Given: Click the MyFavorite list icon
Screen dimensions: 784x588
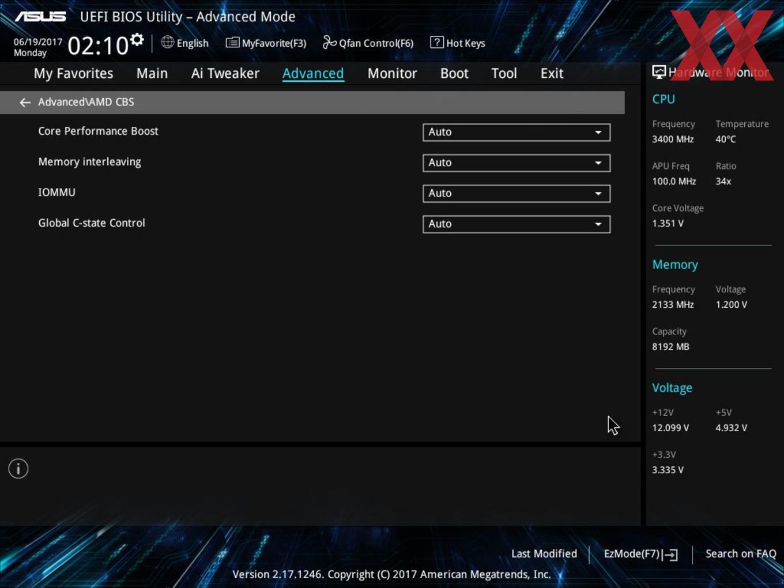Looking at the screenshot, I should click(232, 43).
